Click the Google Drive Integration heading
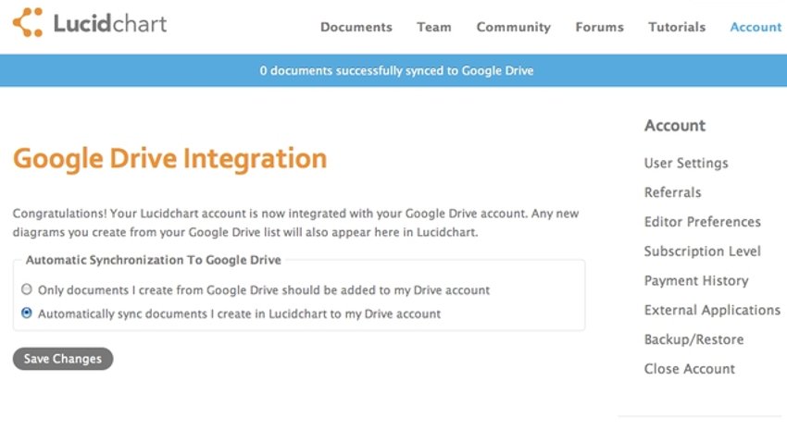 click(x=169, y=159)
